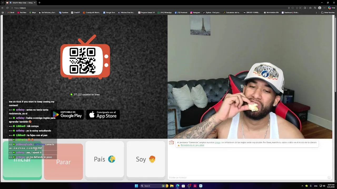Image resolution: width=337 pixels, height=189 pixels.
Task: Open Gmail bookmark
Action: pyautogui.click(x=11, y=12)
